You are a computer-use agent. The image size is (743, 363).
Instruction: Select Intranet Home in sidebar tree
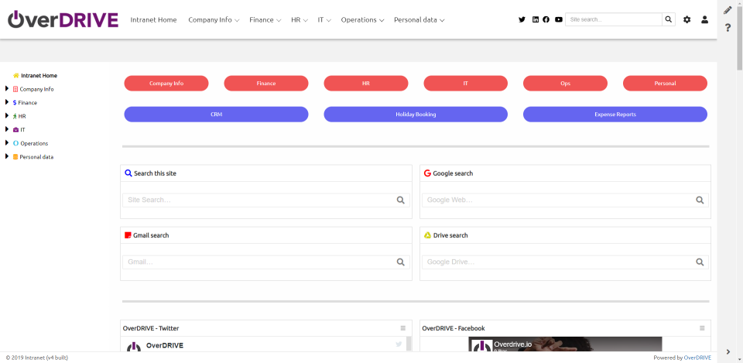39,75
